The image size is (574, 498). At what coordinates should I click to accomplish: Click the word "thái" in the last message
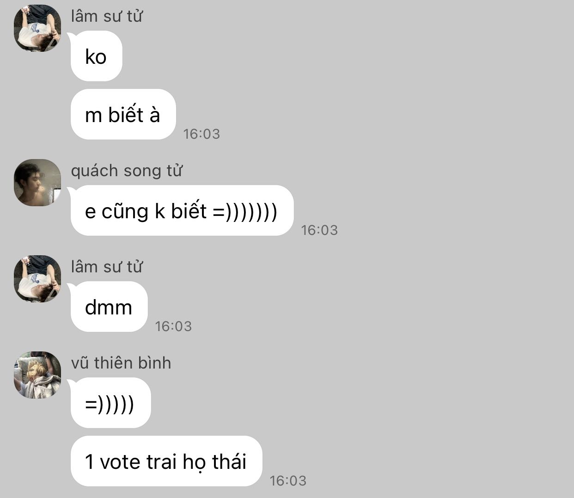point(229,461)
